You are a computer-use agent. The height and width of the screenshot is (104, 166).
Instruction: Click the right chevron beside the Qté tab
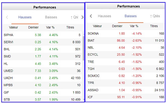coord(82,17)
